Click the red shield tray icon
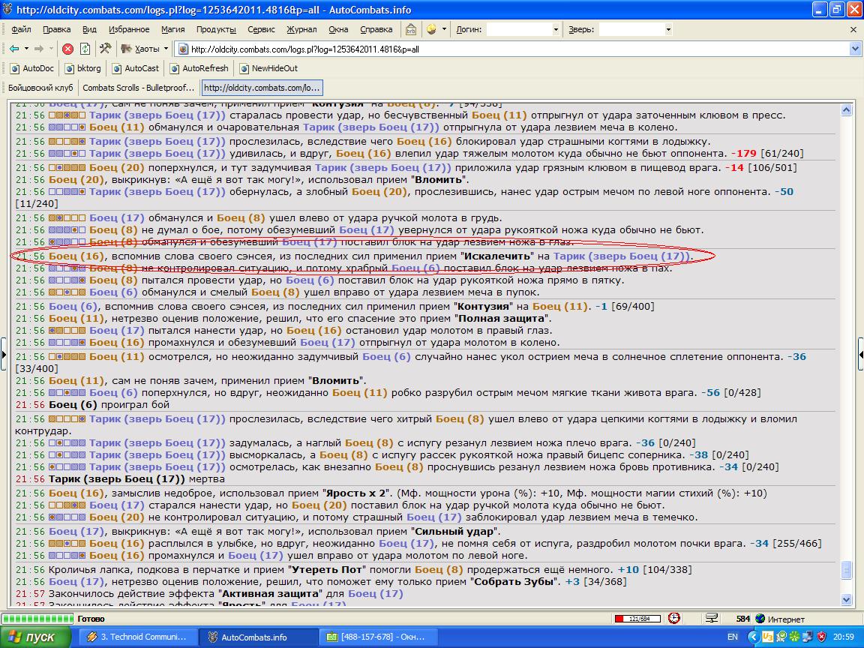The width and height of the screenshot is (864, 648). tap(821, 637)
